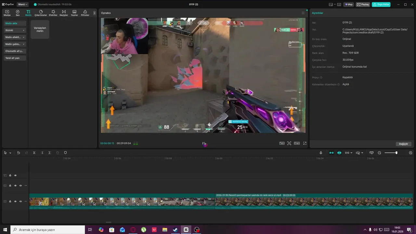Zoom out the timeline
The height and width of the screenshot is (234, 416).
click(x=379, y=153)
